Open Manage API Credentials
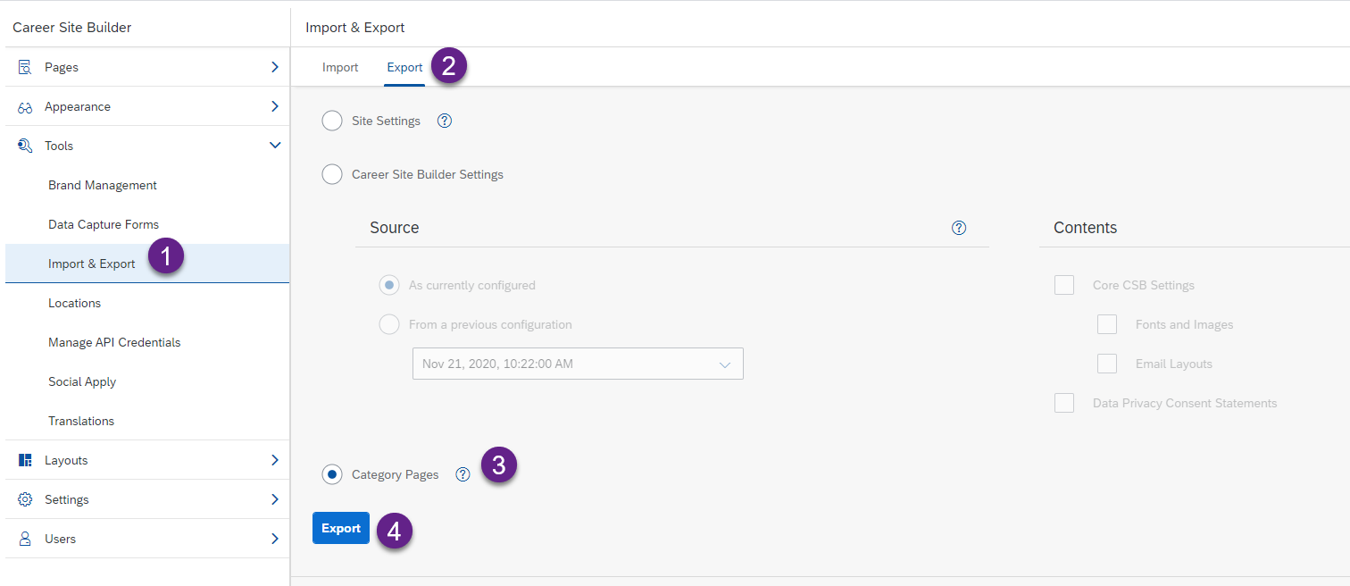Image resolution: width=1350 pixels, height=586 pixels. point(114,342)
